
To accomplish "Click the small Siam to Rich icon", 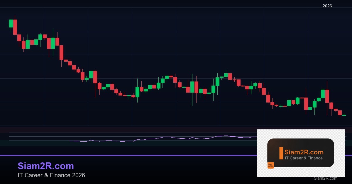I will tap(271, 165).
